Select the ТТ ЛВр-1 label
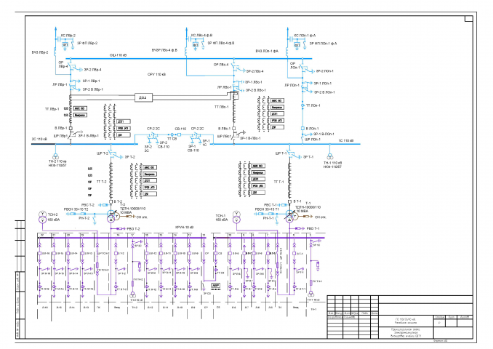 coord(52,109)
